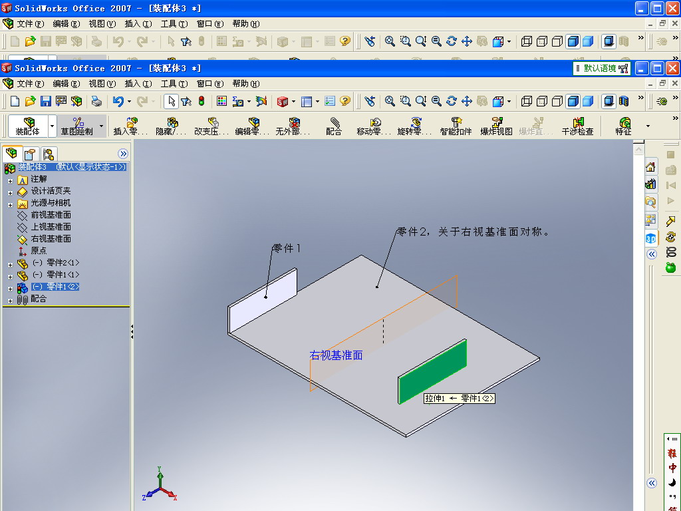Open 插入(I) menu in front window
681x511 pixels.
(138, 83)
